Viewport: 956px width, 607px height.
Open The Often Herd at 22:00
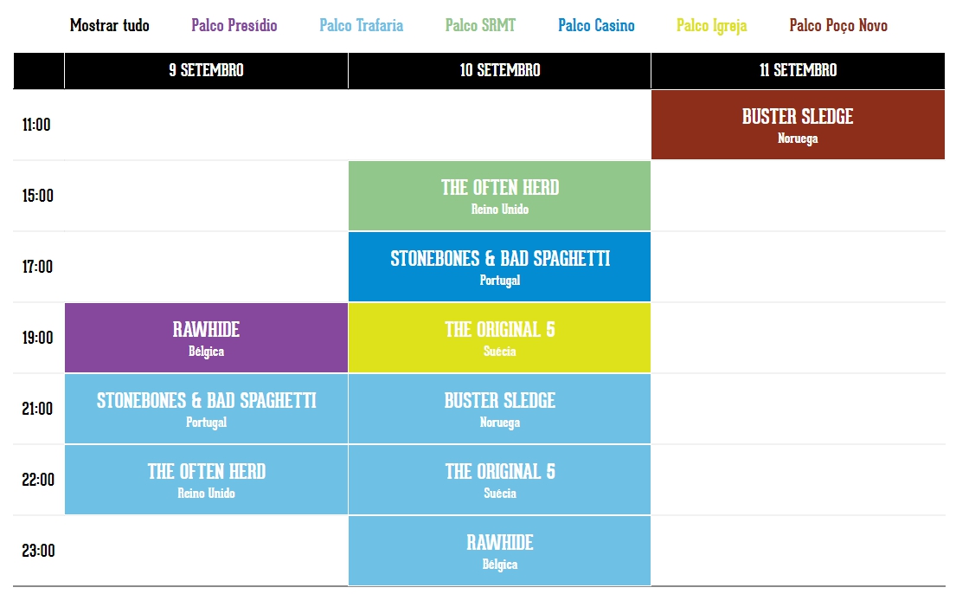coord(206,480)
